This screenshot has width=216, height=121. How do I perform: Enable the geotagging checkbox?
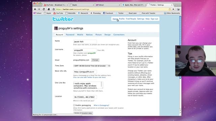pos(74,105)
